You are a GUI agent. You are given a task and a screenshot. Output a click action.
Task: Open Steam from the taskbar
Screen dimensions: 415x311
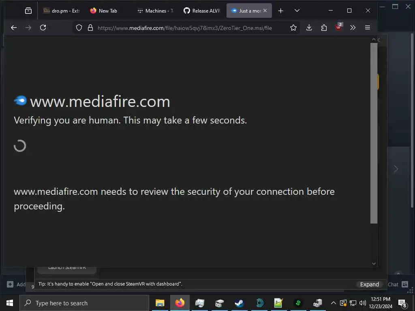tap(239, 303)
